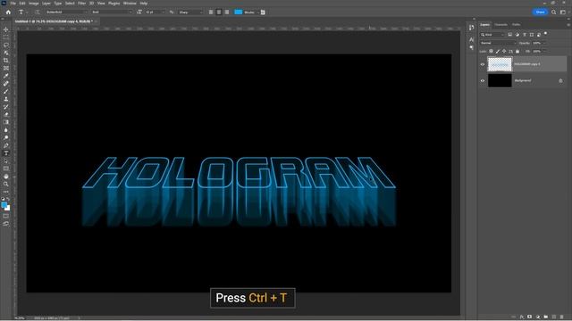Select the Spot Healing Brush tool
Screen dimensions: 572x321
pyautogui.click(x=6, y=83)
